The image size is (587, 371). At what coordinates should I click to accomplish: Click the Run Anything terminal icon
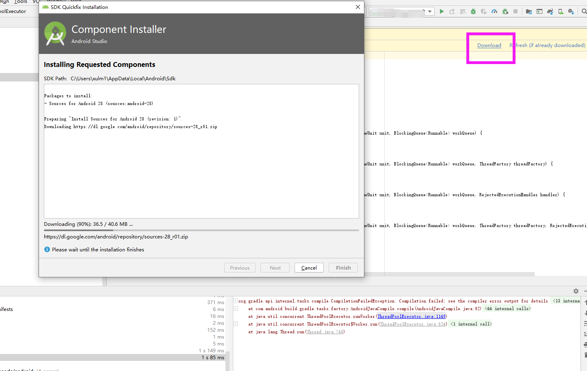(539, 11)
